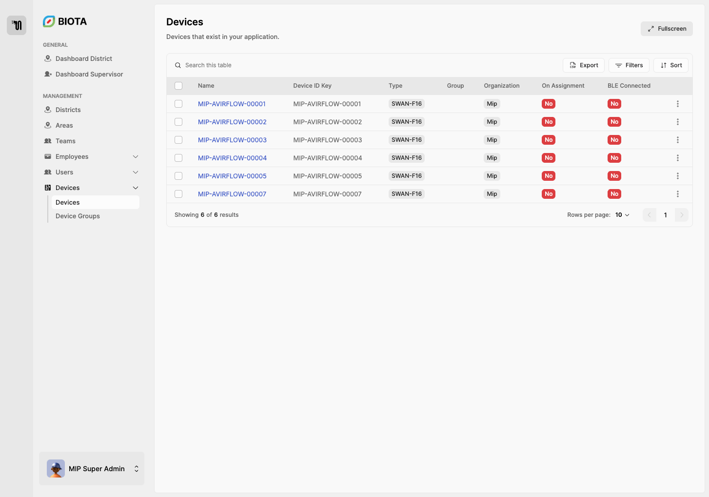709x497 pixels.
Task: Check the MIP-AVIRFLOW-00002 row checkbox
Action: [178, 122]
